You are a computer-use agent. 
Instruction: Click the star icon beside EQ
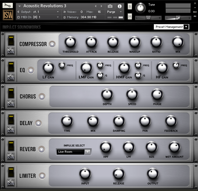point(31,71)
